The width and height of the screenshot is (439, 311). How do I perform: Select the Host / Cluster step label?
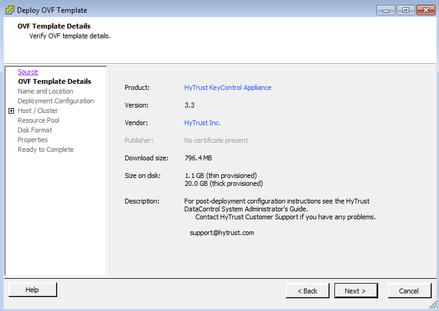pyautogui.click(x=38, y=111)
